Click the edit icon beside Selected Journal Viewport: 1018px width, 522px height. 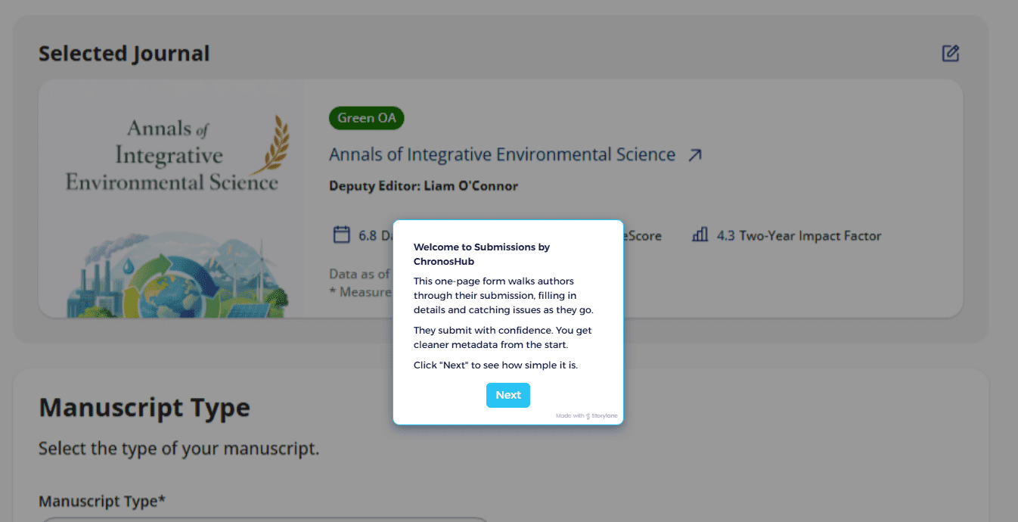[950, 54]
